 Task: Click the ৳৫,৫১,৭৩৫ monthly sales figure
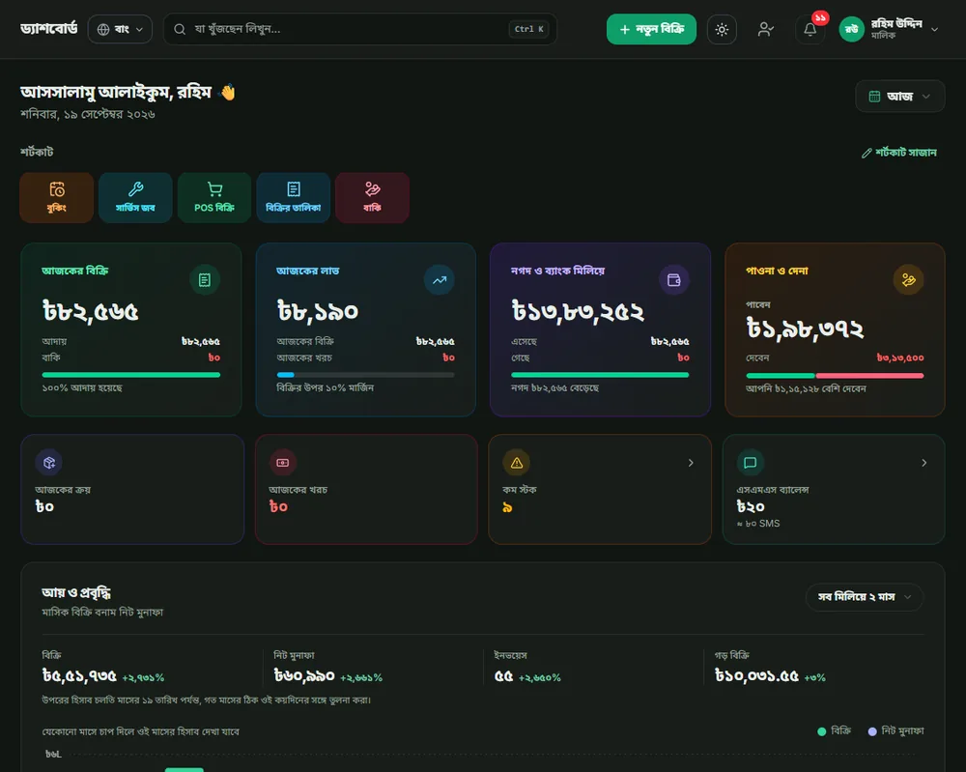click(79, 676)
